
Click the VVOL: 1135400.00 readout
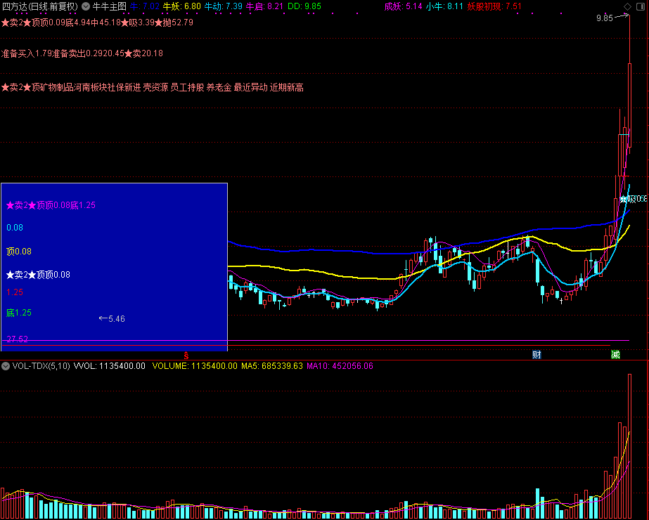click(110, 365)
